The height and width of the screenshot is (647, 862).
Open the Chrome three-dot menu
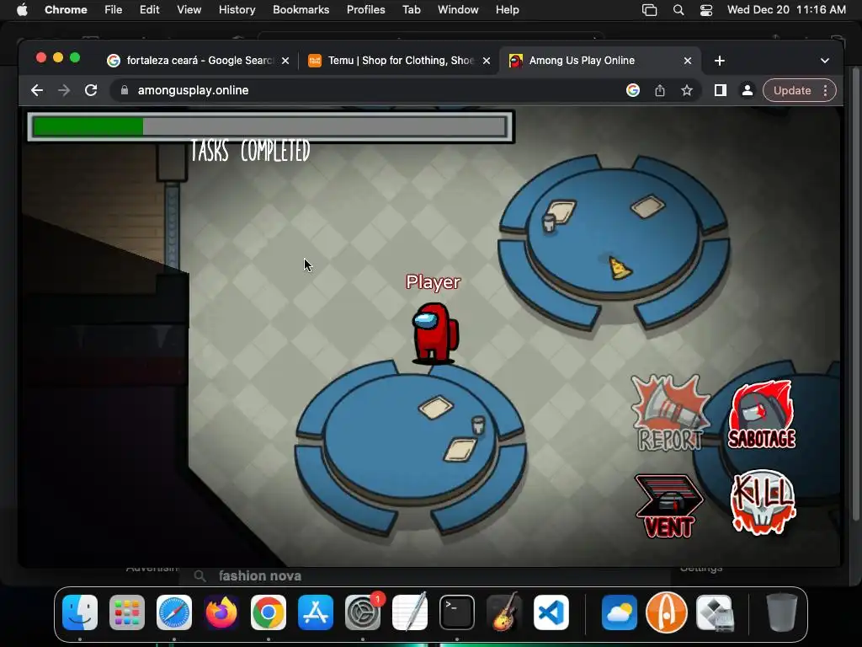tap(825, 90)
